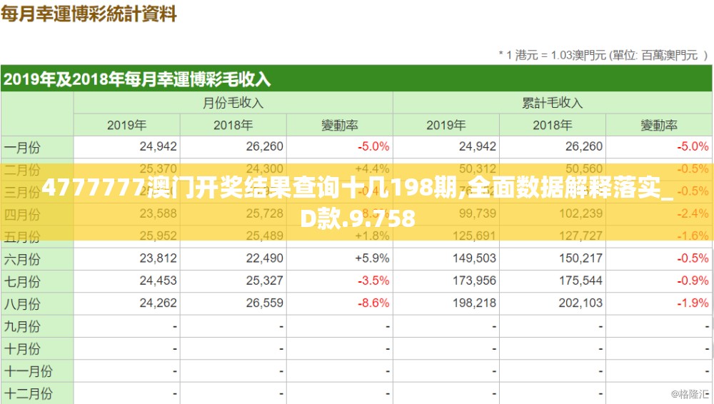Screen dimensions: 714x404
Task: Click the 月份毛收入 group header
Action: coord(233,103)
